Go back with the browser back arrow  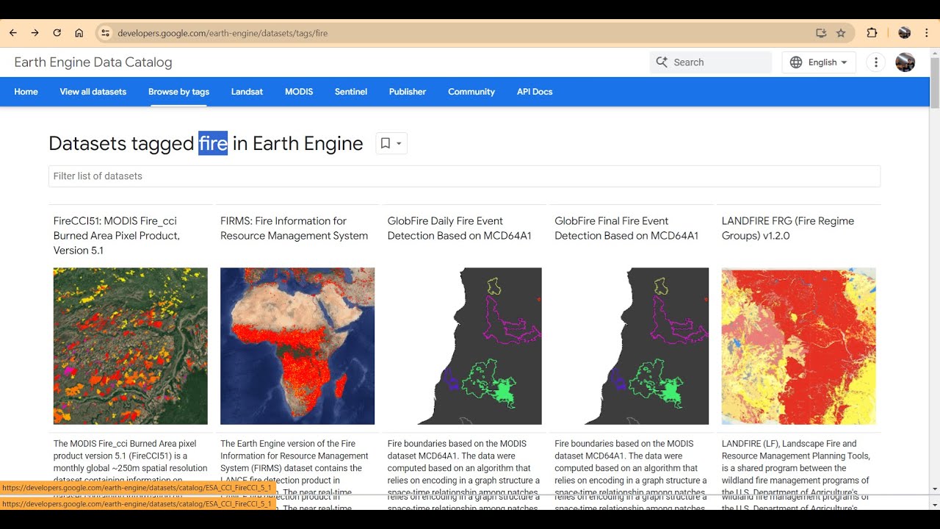click(x=13, y=33)
